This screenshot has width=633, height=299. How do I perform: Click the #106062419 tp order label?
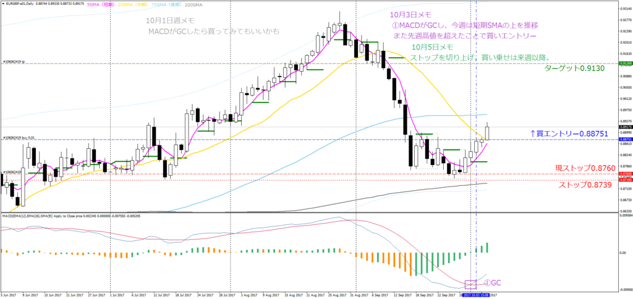[13, 62]
